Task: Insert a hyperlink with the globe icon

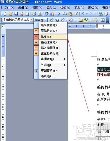Action: (101, 14)
